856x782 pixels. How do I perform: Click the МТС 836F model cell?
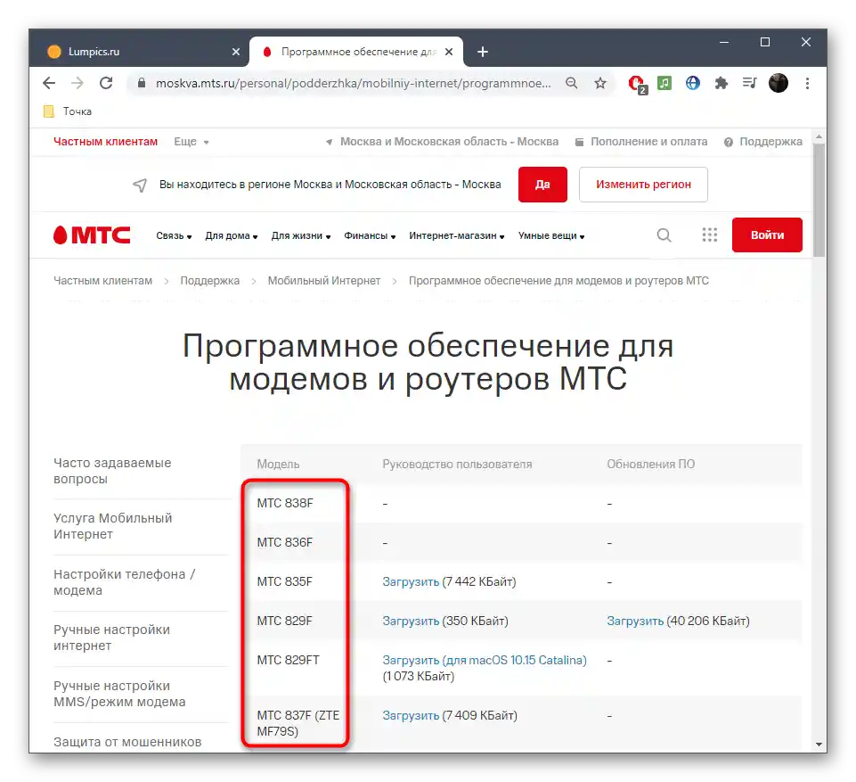(285, 542)
